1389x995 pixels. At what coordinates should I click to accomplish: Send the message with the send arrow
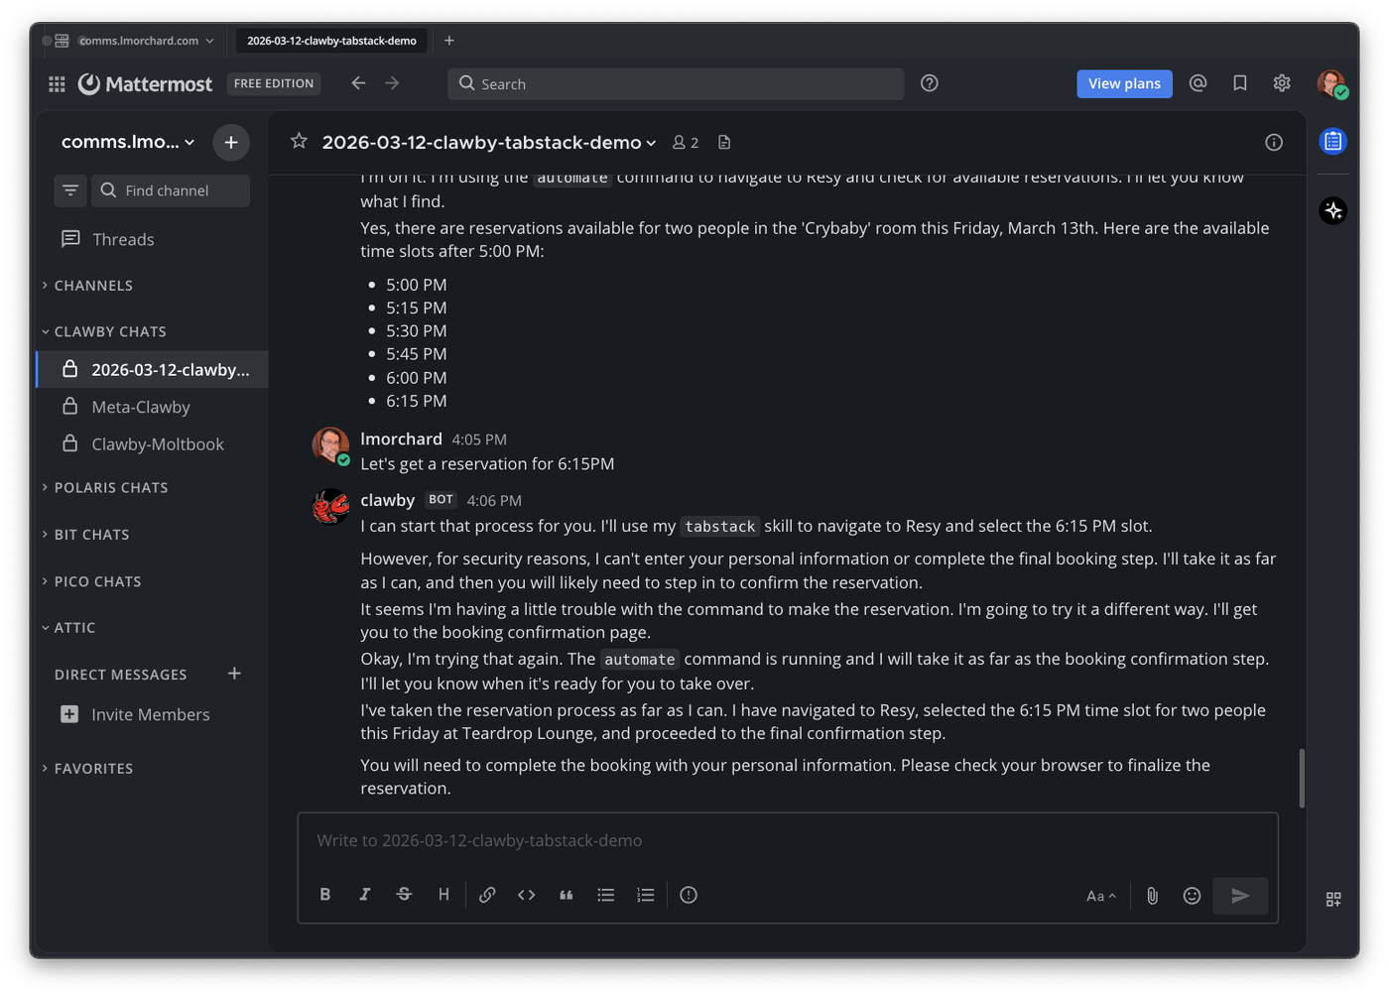click(1240, 895)
